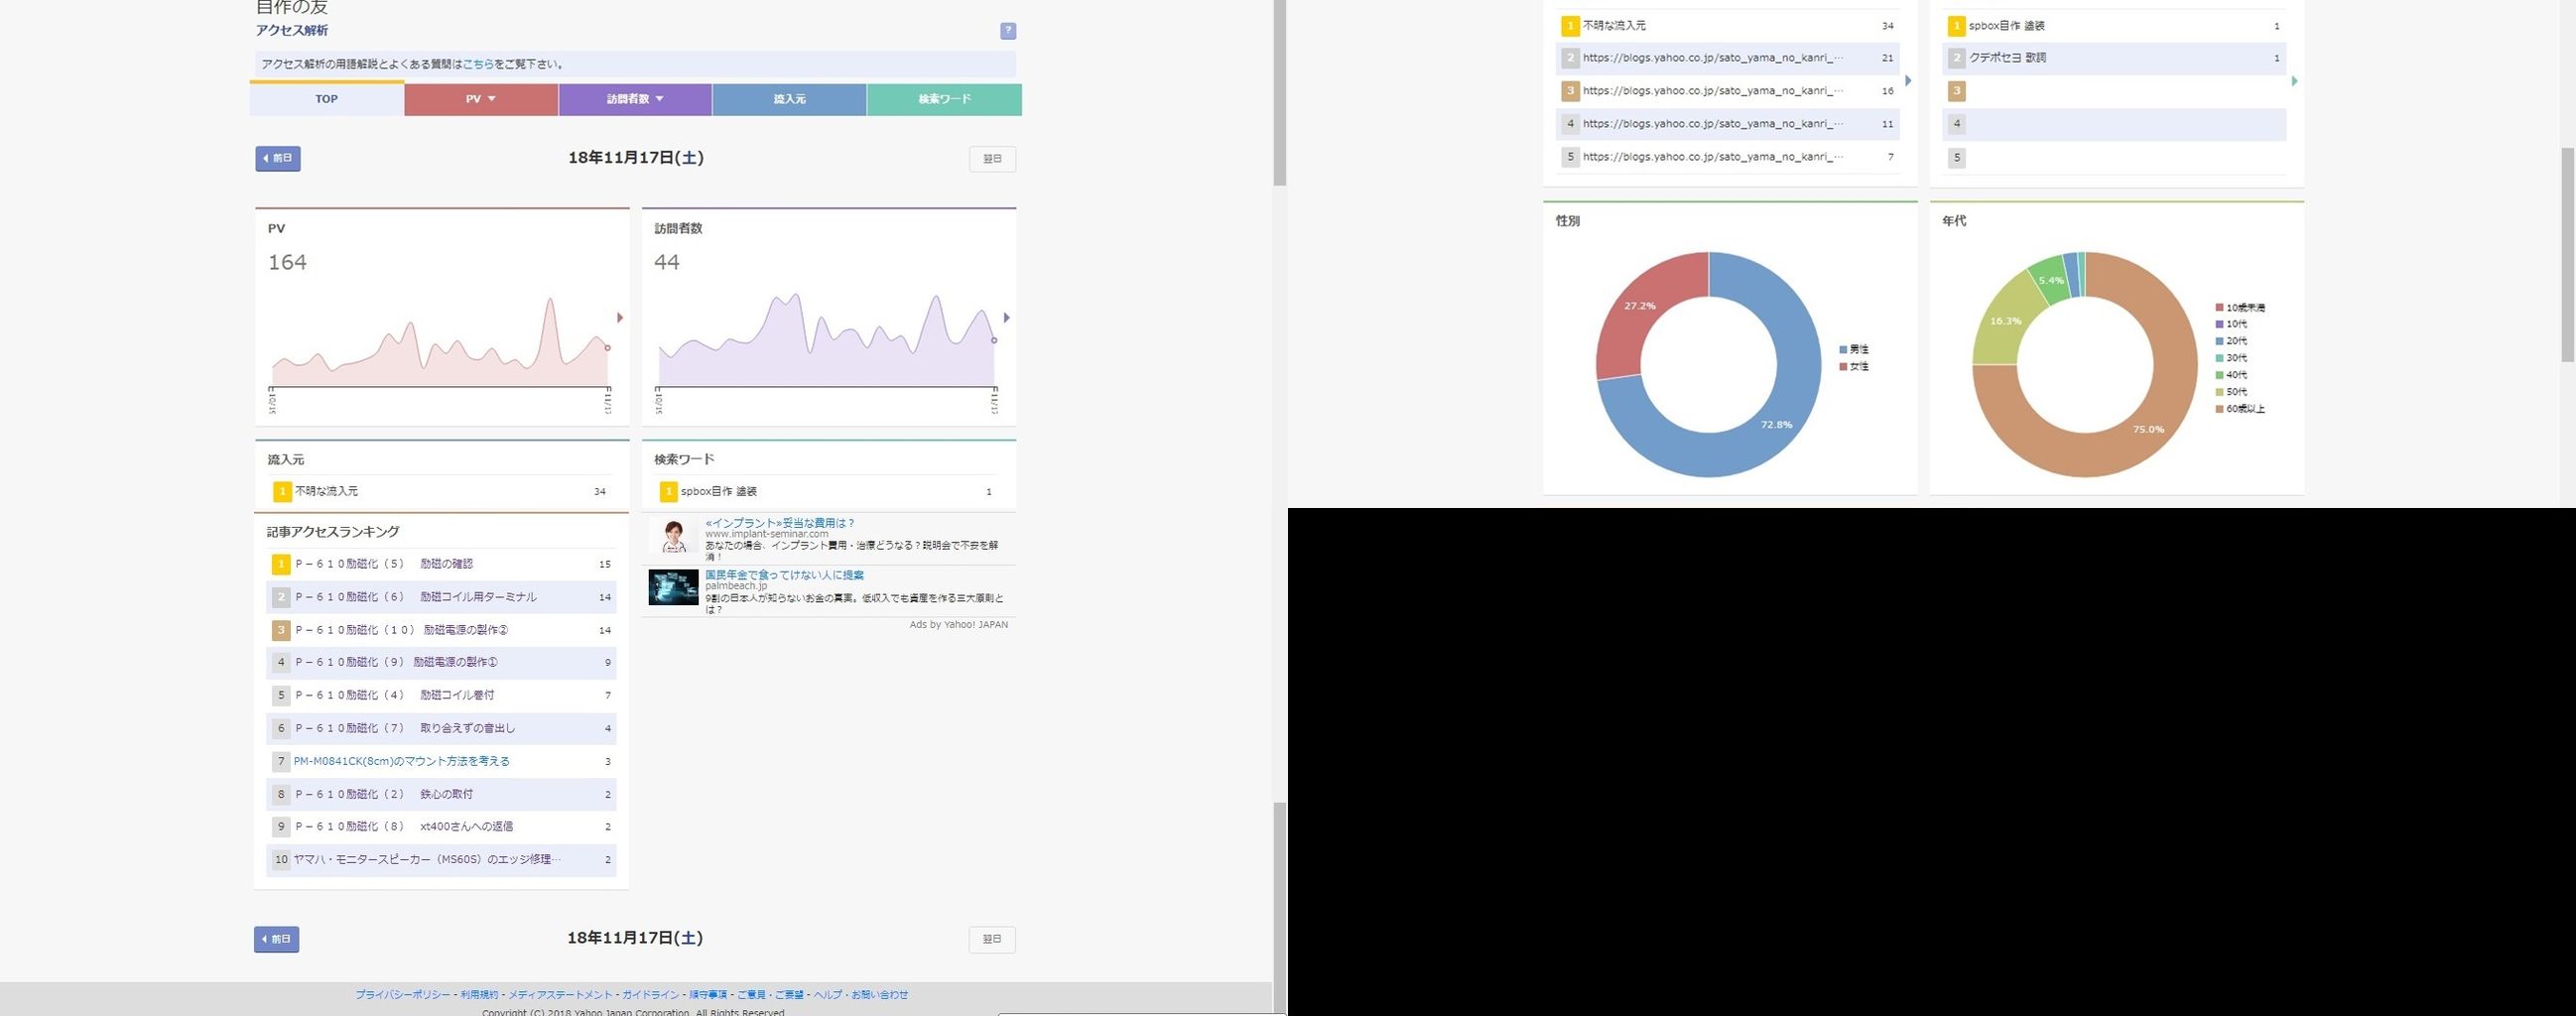
Task: Open the 国民年金で食ってけない人に提案 ad link
Action: [785, 575]
